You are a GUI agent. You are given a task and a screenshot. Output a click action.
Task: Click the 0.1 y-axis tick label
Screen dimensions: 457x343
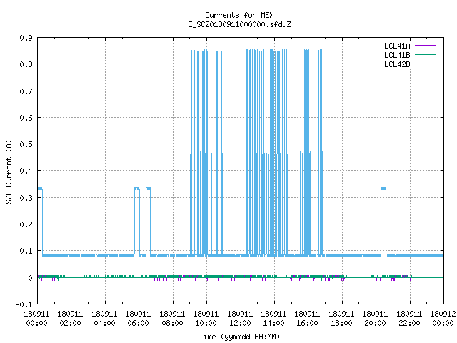coord(26,251)
